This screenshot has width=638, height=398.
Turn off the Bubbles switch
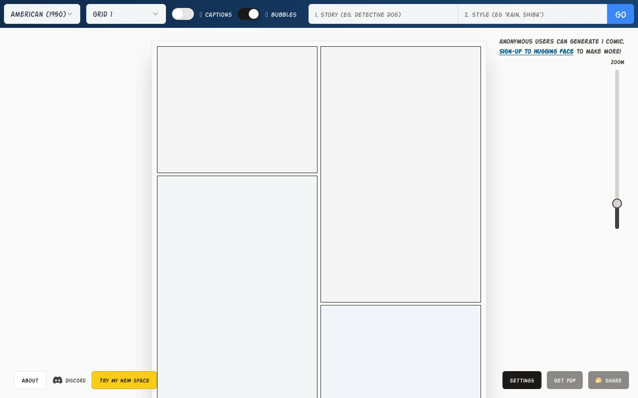[x=249, y=14]
